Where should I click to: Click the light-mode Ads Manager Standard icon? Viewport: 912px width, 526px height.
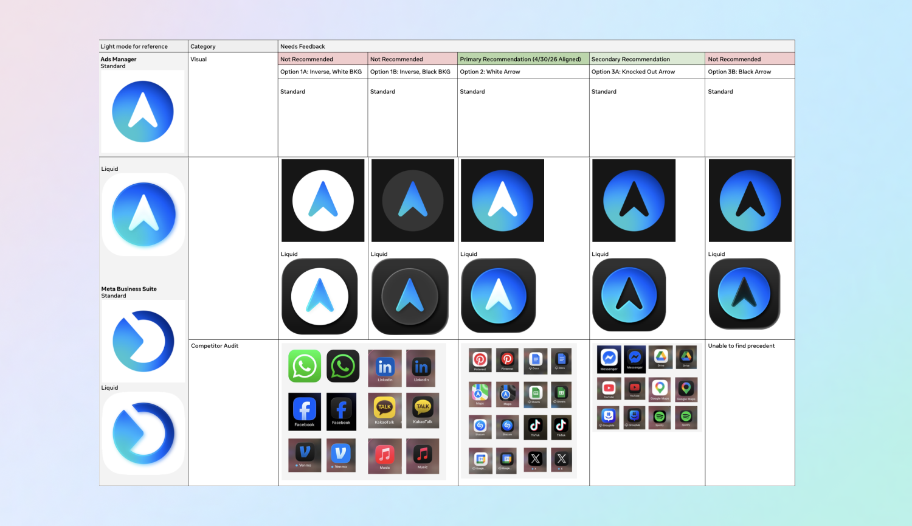click(x=143, y=111)
